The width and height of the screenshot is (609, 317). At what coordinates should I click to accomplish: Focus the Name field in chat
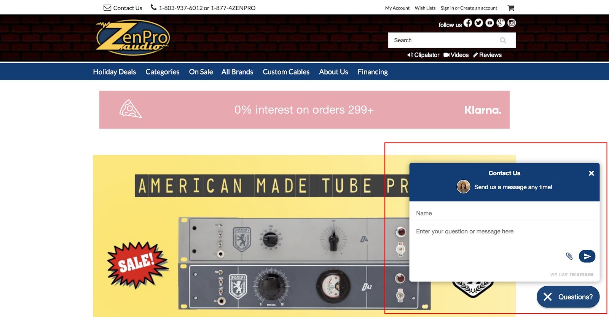(x=505, y=213)
